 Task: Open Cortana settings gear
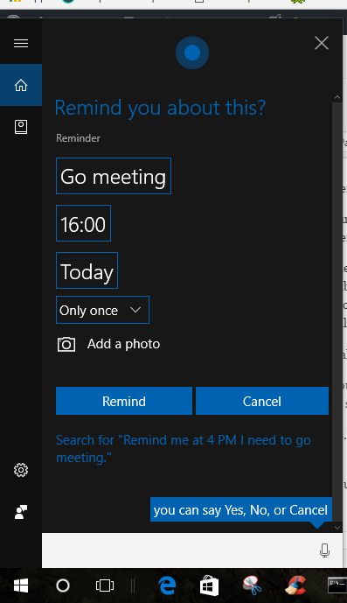pyautogui.click(x=21, y=470)
